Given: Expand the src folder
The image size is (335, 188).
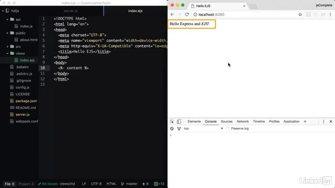Looking at the screenshot, I should 7,46.
